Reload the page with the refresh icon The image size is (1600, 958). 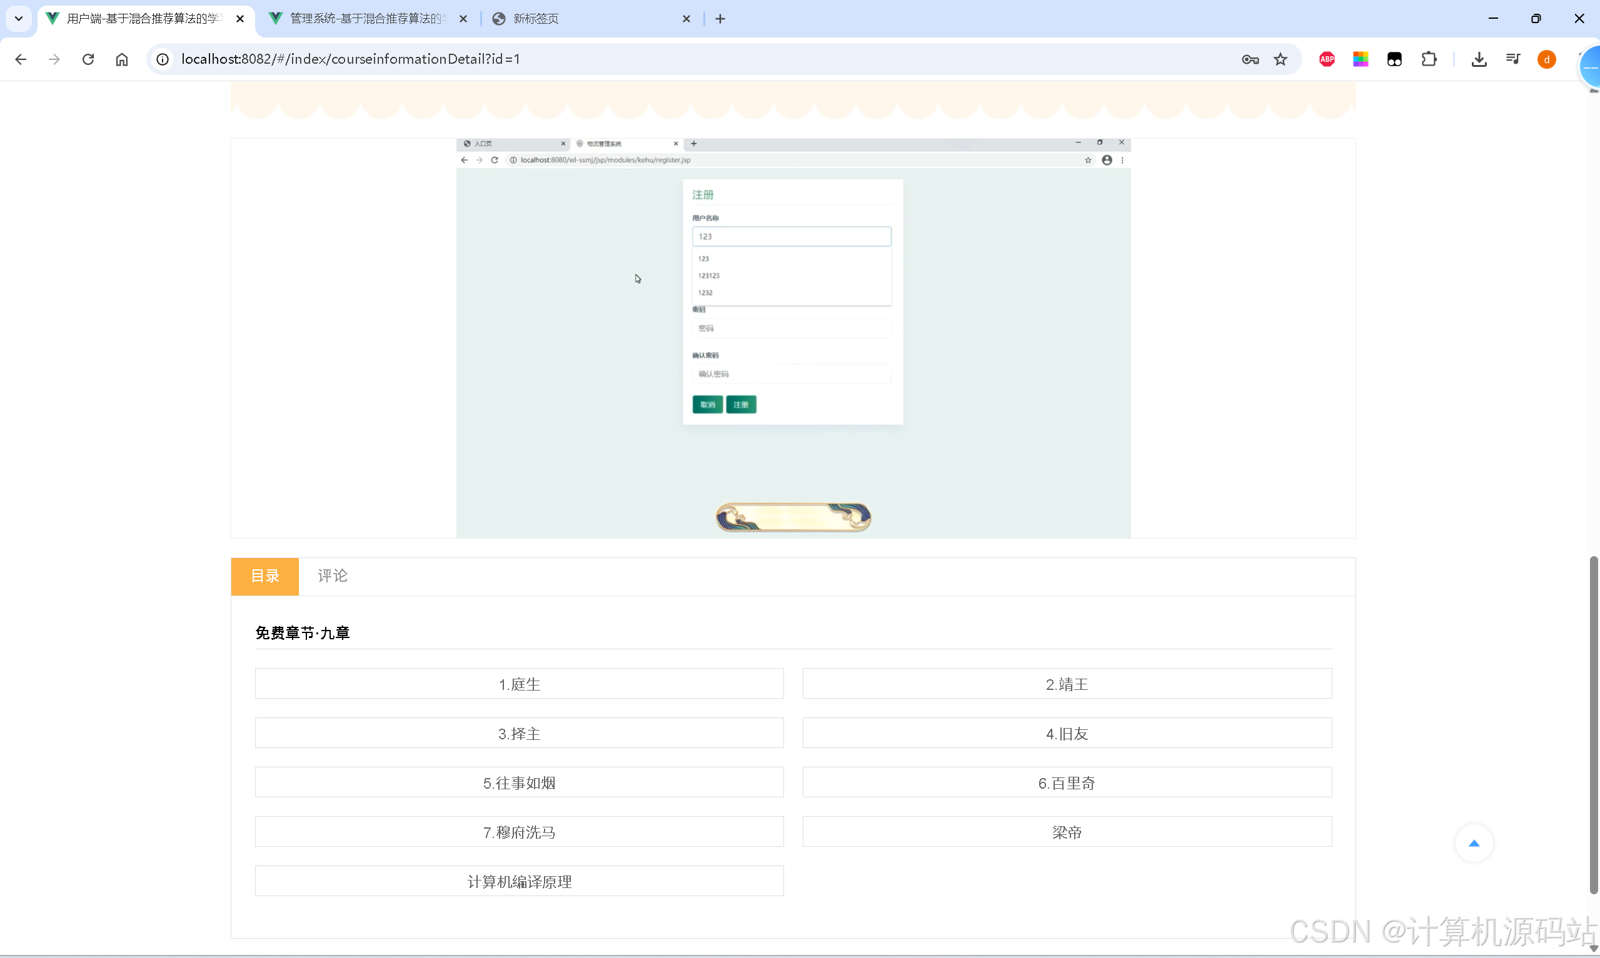[x=88, y=59]
